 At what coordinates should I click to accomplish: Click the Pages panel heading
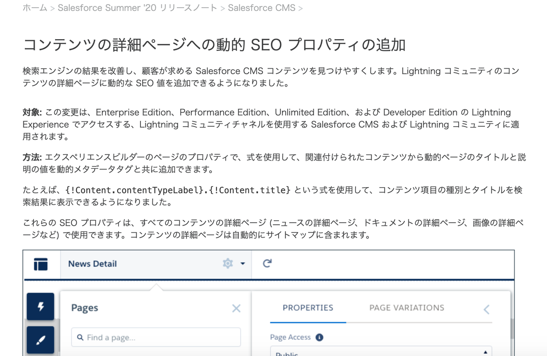point(85,308)
